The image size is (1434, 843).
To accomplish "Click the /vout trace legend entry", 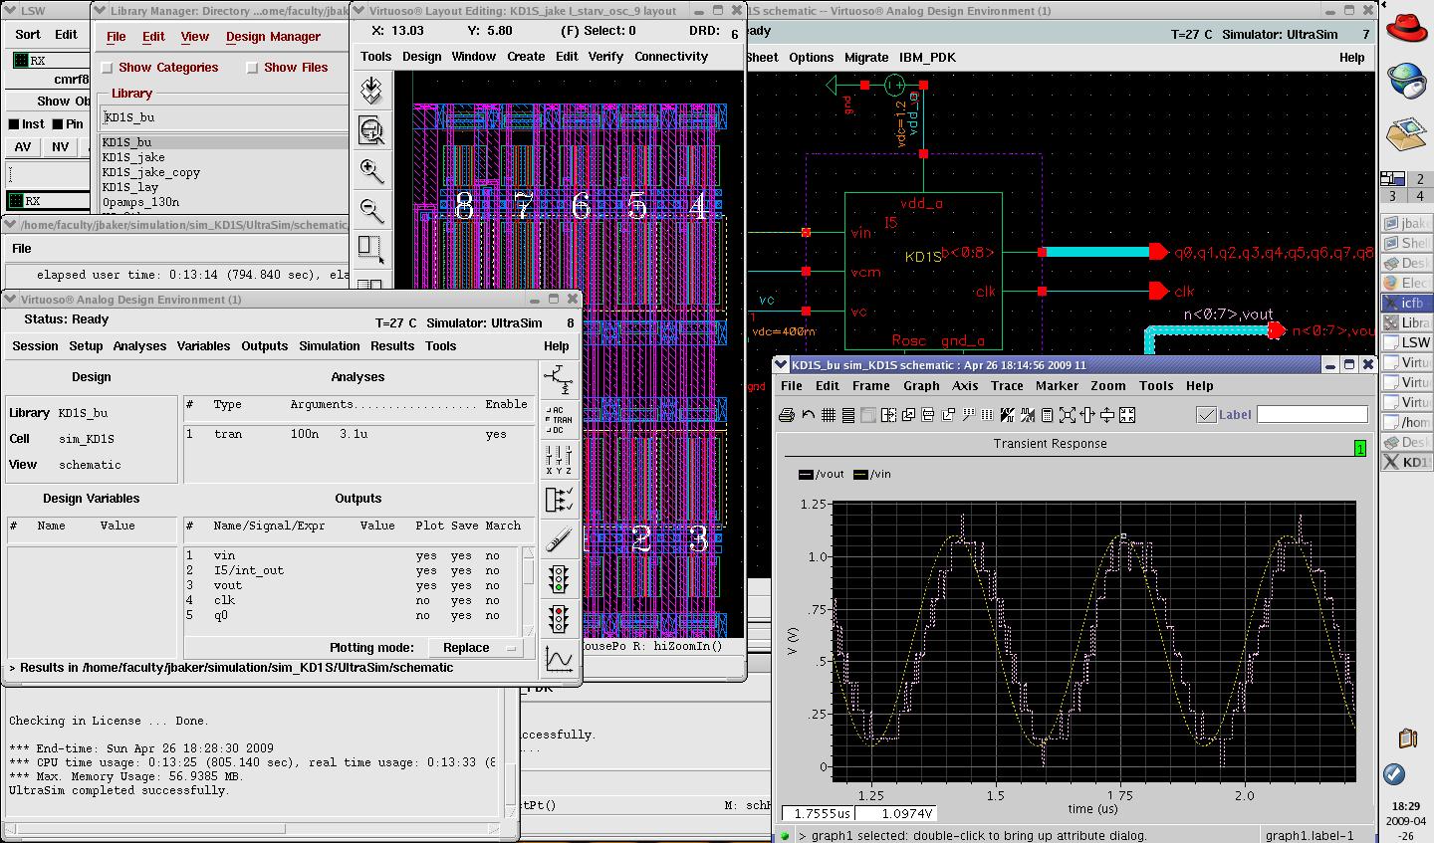I will [822, 475].
